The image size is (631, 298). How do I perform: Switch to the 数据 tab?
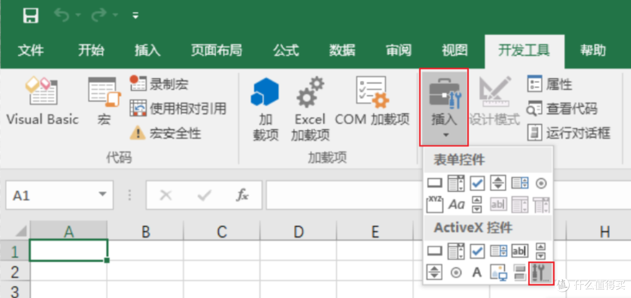(342, 51)
